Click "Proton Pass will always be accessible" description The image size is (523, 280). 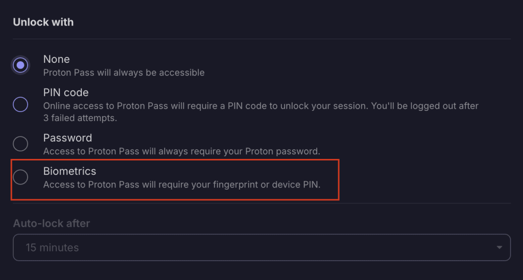(x=124, y=73)
